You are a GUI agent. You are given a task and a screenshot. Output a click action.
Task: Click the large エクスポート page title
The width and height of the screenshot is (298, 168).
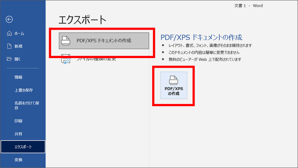[82, 20]
